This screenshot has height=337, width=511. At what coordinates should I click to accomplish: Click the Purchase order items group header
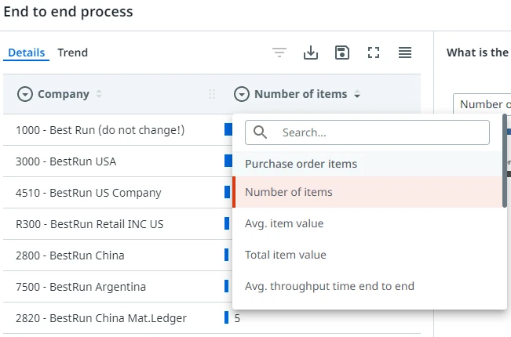367,164
